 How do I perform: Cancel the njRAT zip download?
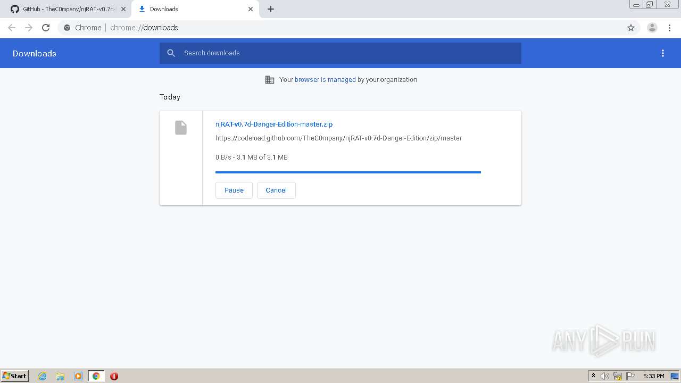276,190
